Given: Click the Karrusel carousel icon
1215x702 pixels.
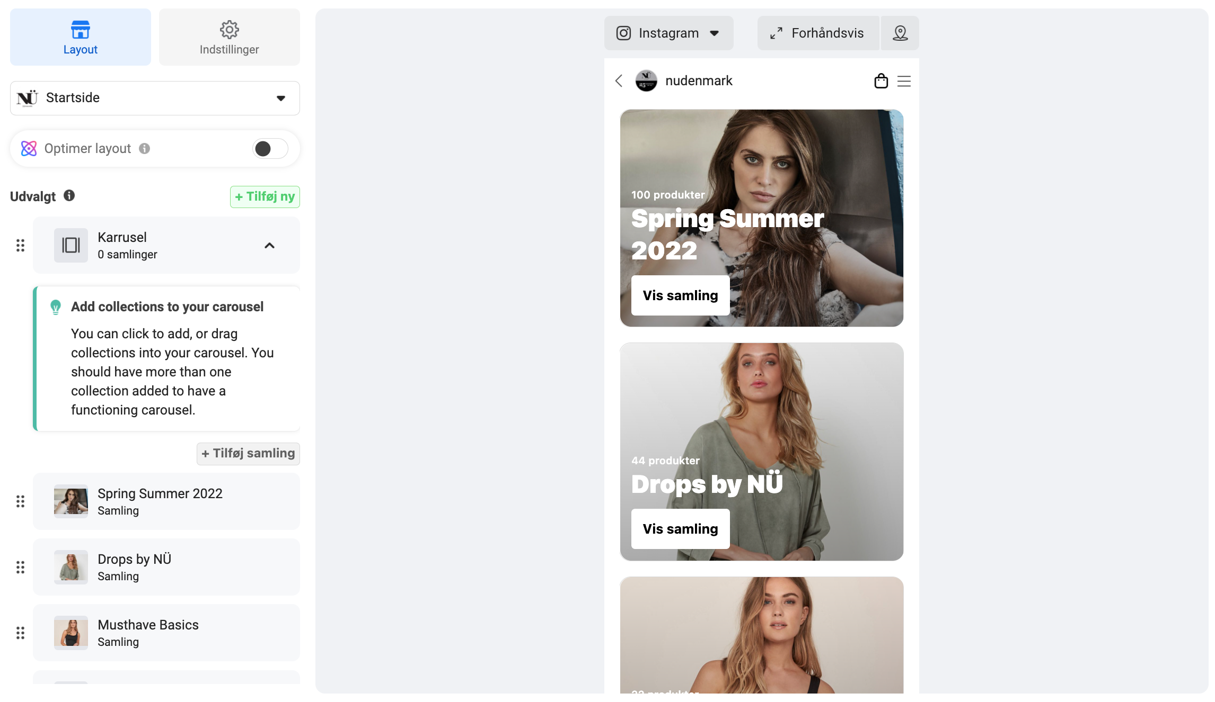Looking at the screenshot, I should click(71, 245).
